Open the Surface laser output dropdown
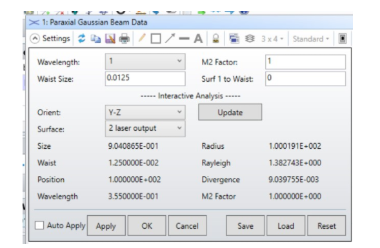The image size is (380, 248). point(145,129)
